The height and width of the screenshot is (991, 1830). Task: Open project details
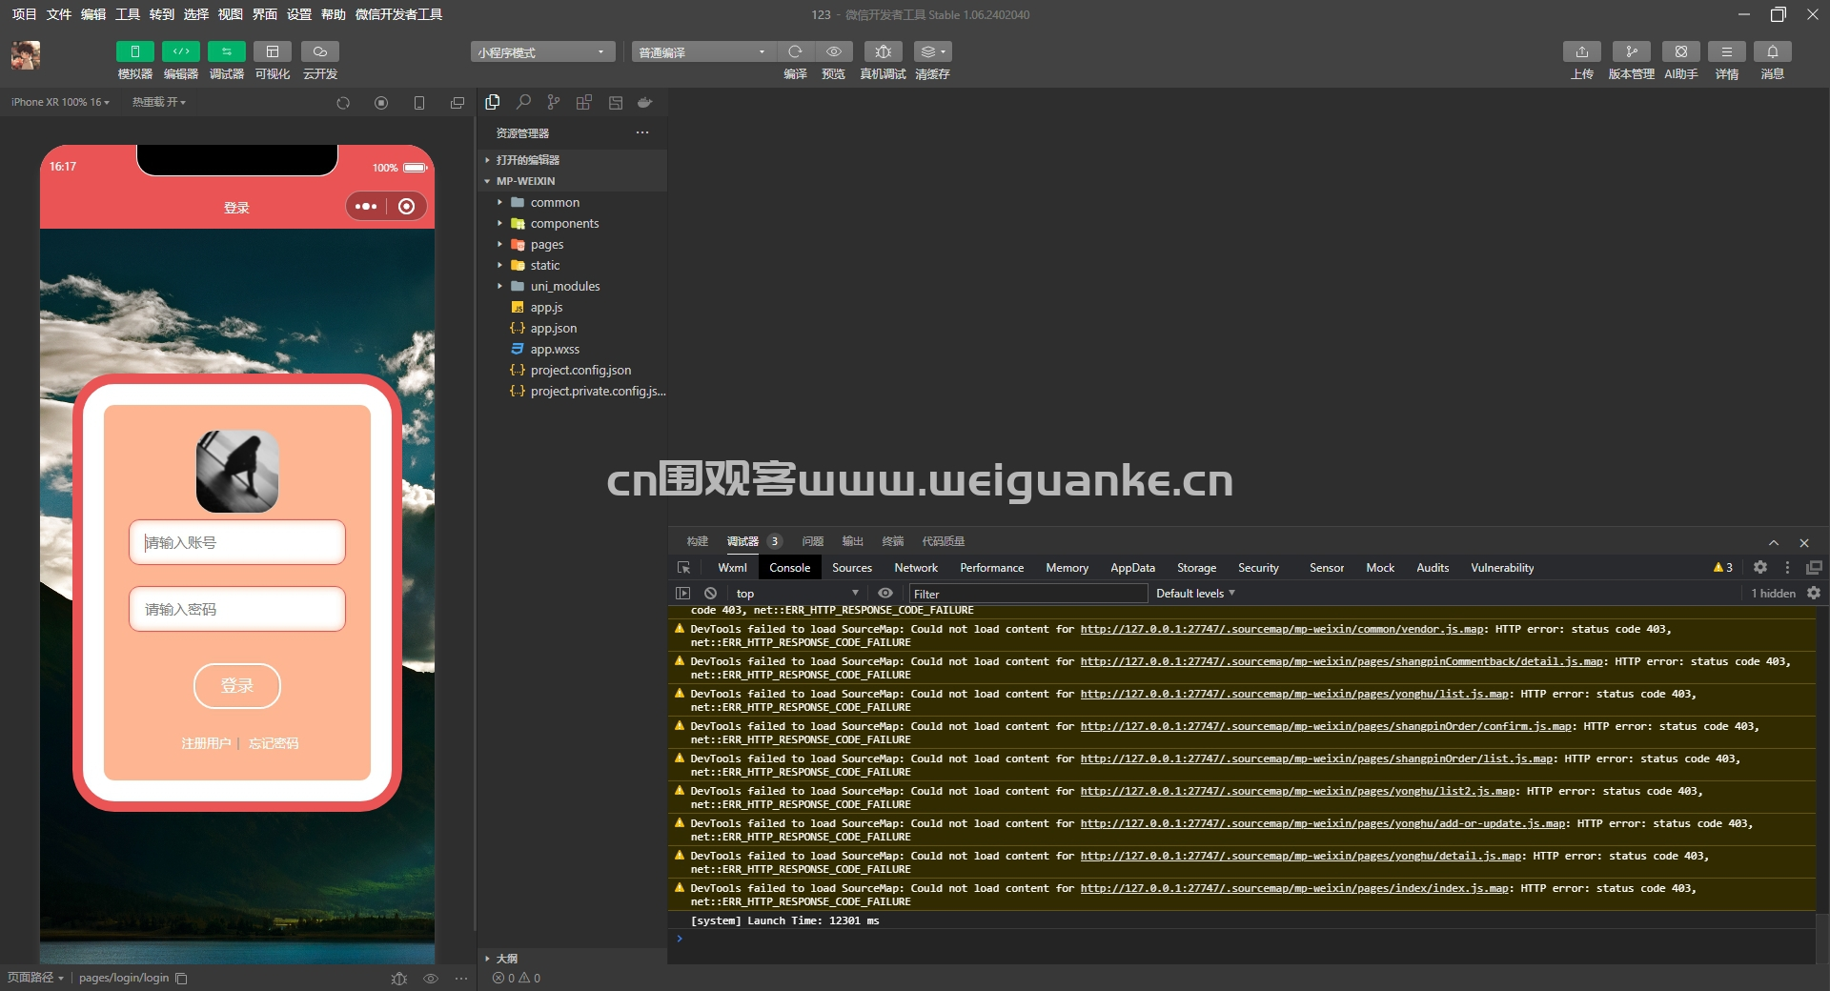pos(1726,51)
